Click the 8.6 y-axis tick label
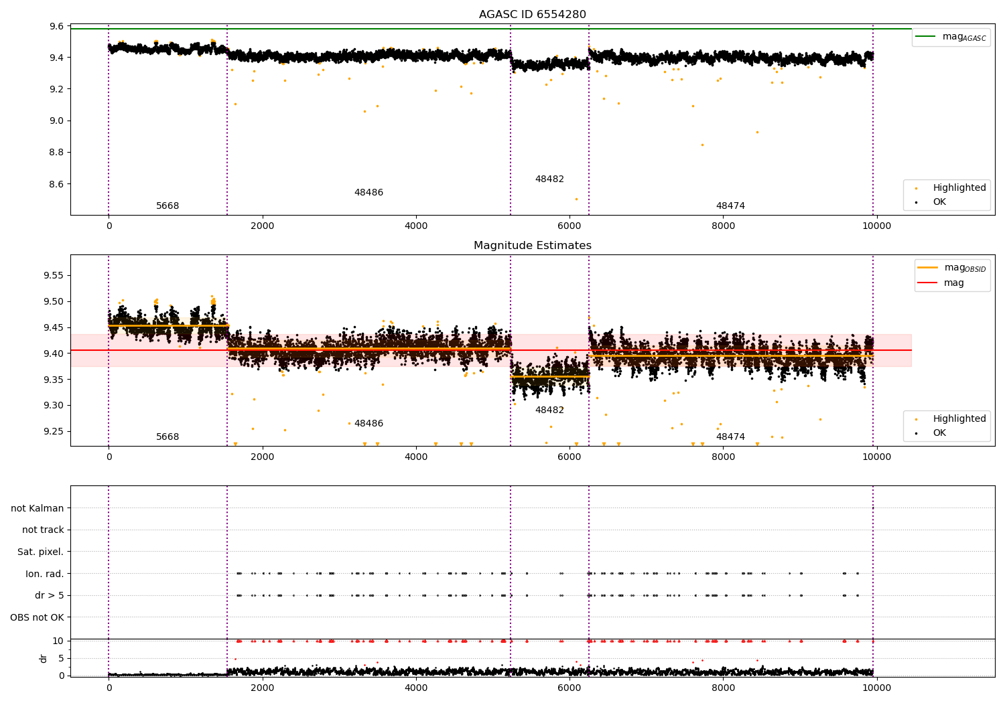 click(x=56, y=184)
